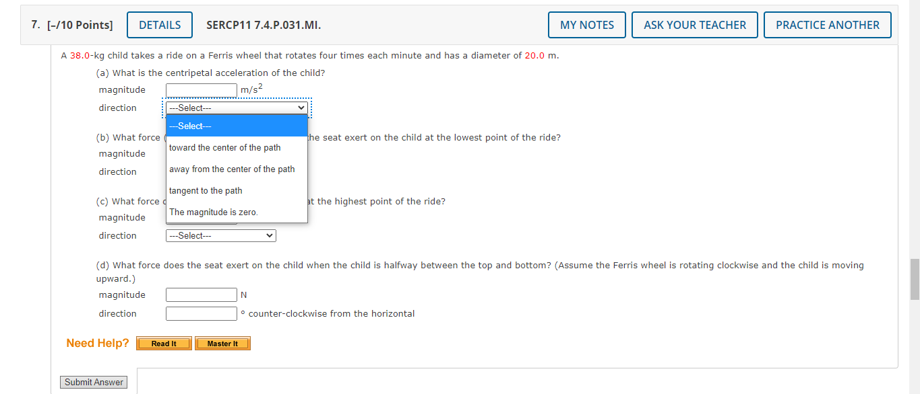Open the direction dropdown for part (c)
The width and height of the screenshot is (920, 394).
(x=220, y=235)
